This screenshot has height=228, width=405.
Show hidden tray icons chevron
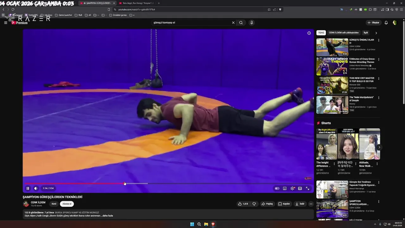[x=375, y=224]
